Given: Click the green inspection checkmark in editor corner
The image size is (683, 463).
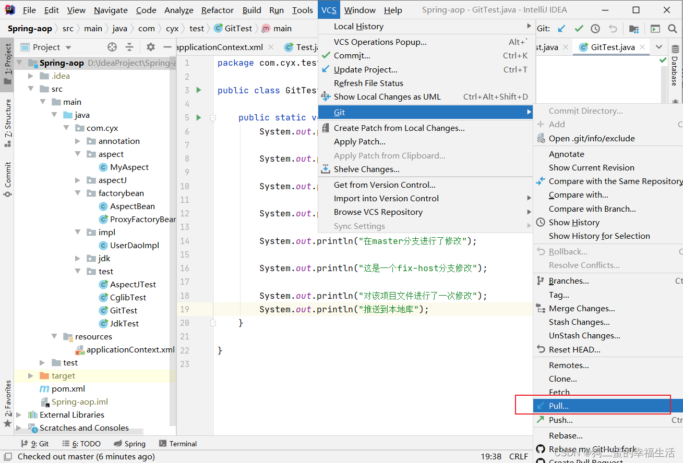Looking at the screenshot, I should (x=663, y=61).
